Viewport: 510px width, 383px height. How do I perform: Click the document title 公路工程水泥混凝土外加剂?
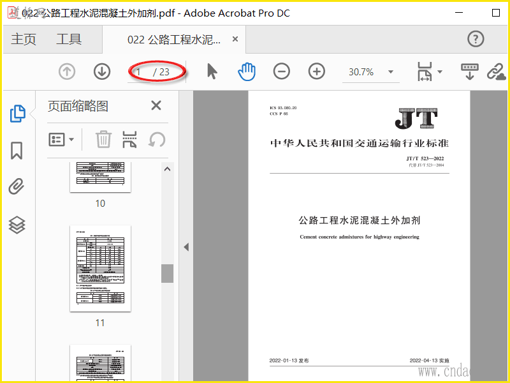(360, 220)
